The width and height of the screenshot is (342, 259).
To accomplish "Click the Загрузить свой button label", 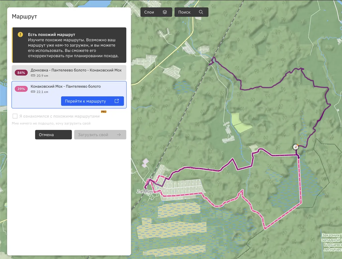I will point(93,135).
